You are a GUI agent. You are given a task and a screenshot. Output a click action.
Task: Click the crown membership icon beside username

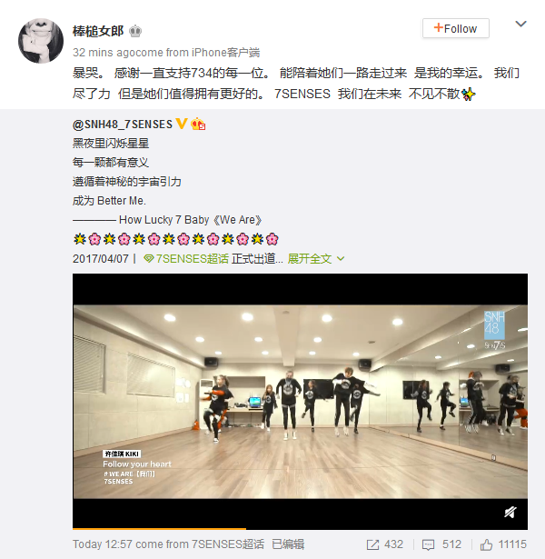coord(135,32)
